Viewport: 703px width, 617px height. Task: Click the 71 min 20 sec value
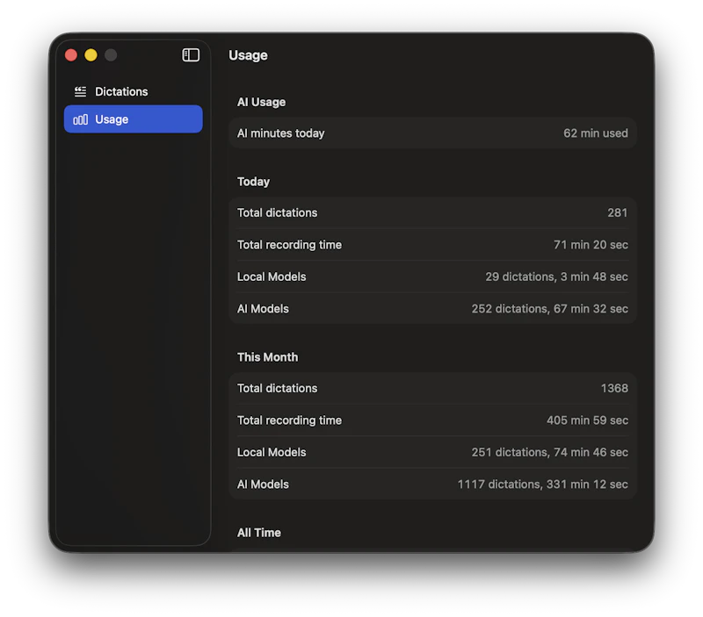point(591,245)
